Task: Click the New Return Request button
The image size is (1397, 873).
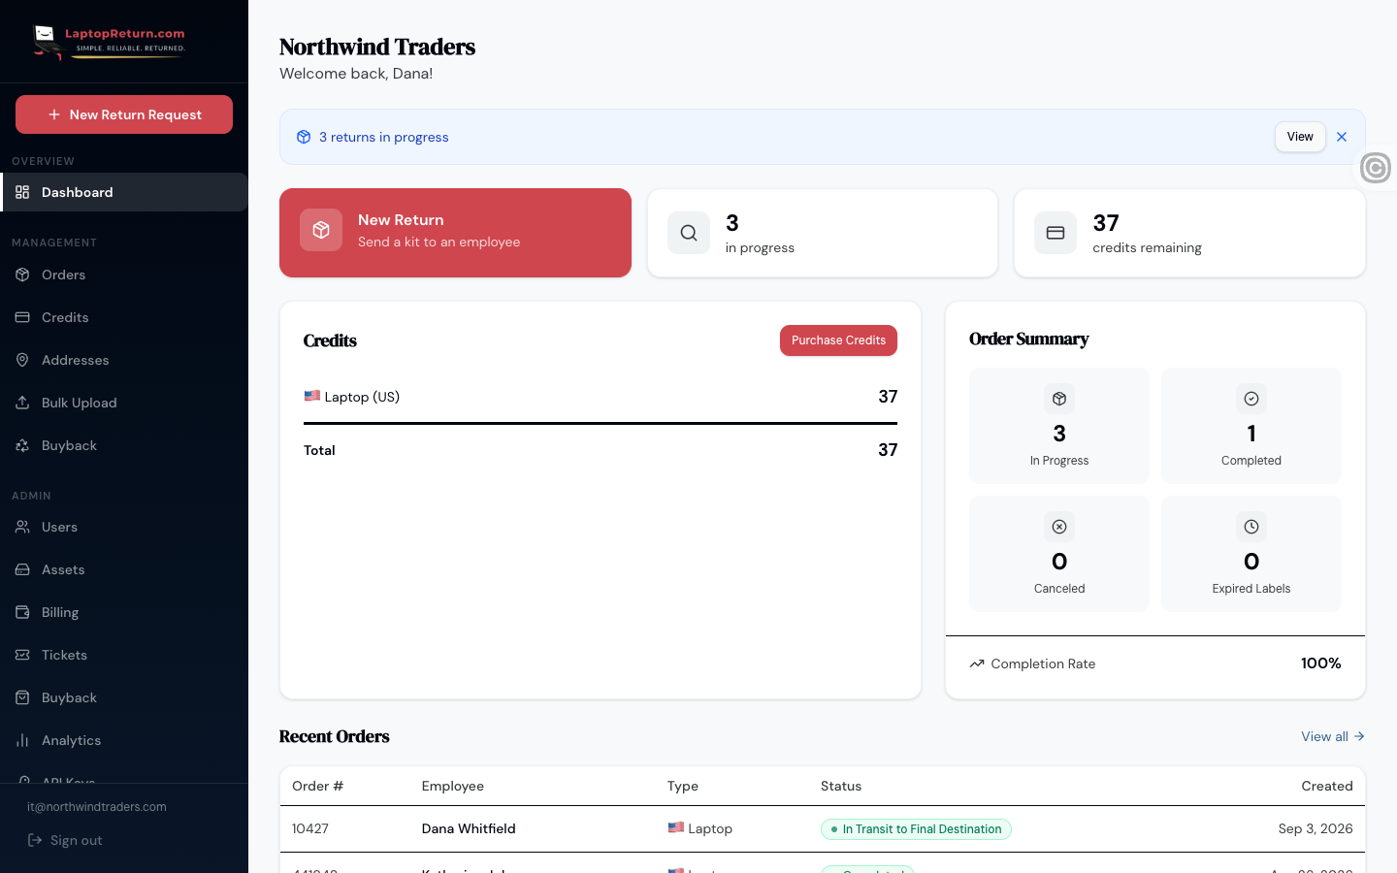Action: coord(124,114)
